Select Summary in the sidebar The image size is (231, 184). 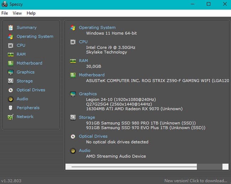[27, 27]
